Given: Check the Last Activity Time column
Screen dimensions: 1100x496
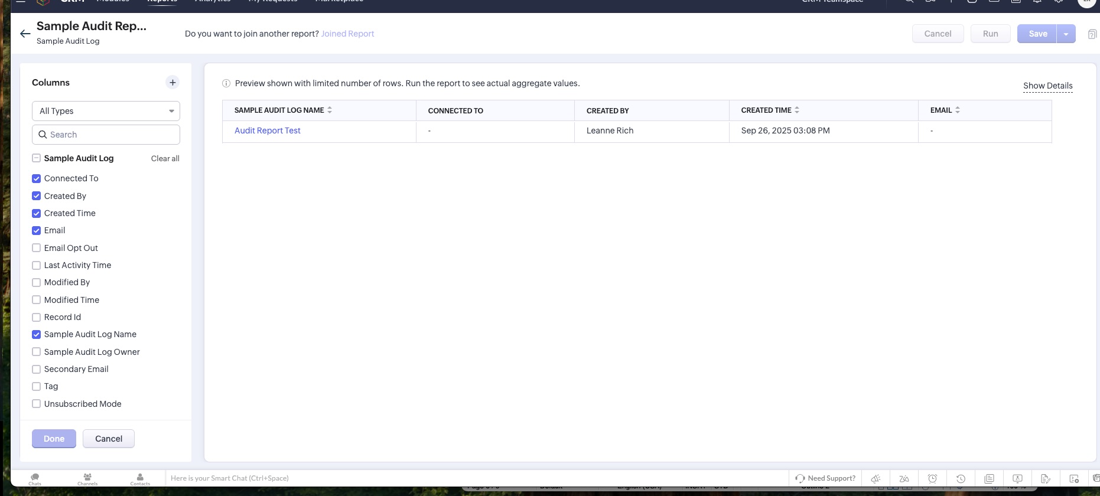Looking at the screenshot, I should [x=36, y=265].
